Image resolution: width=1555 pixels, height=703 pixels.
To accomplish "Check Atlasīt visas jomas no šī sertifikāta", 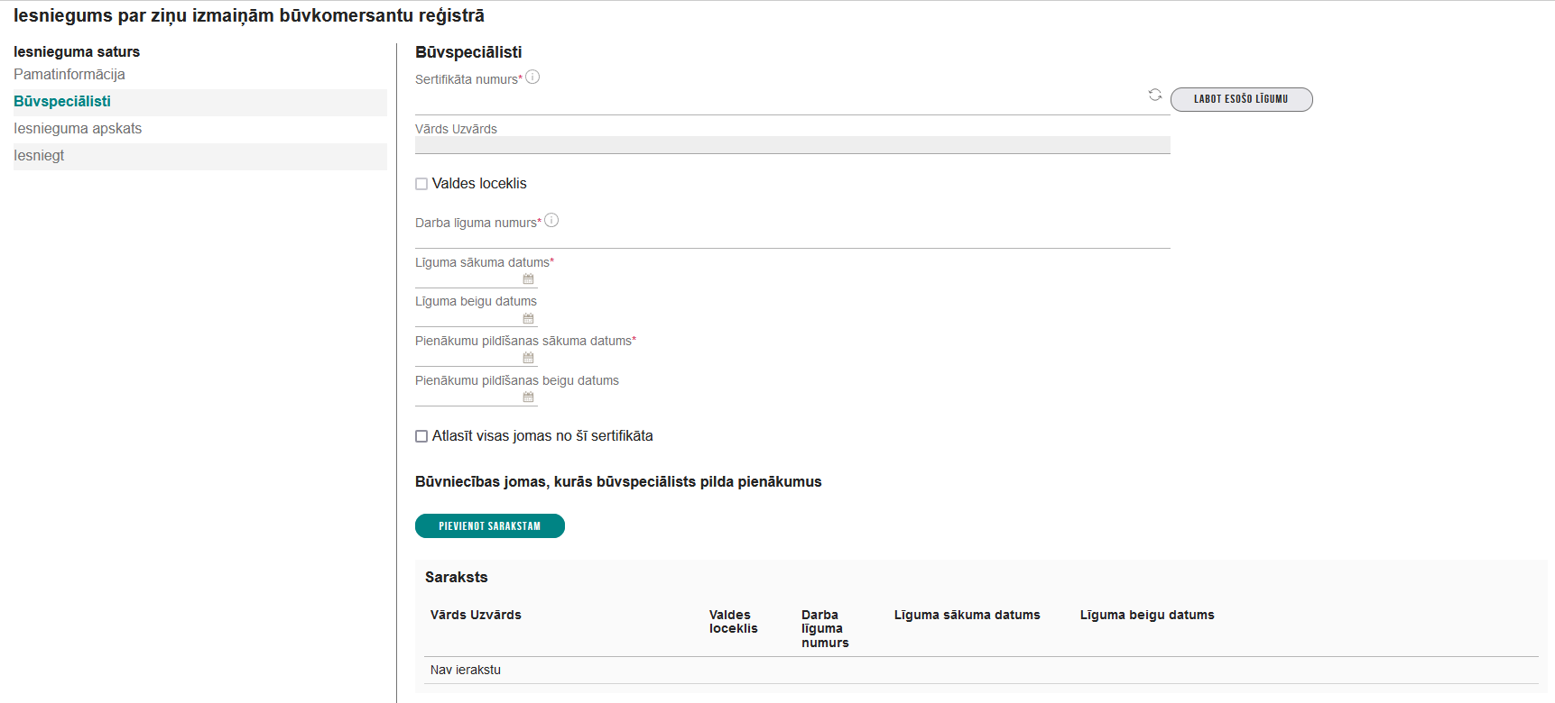I will click(421, 436).
